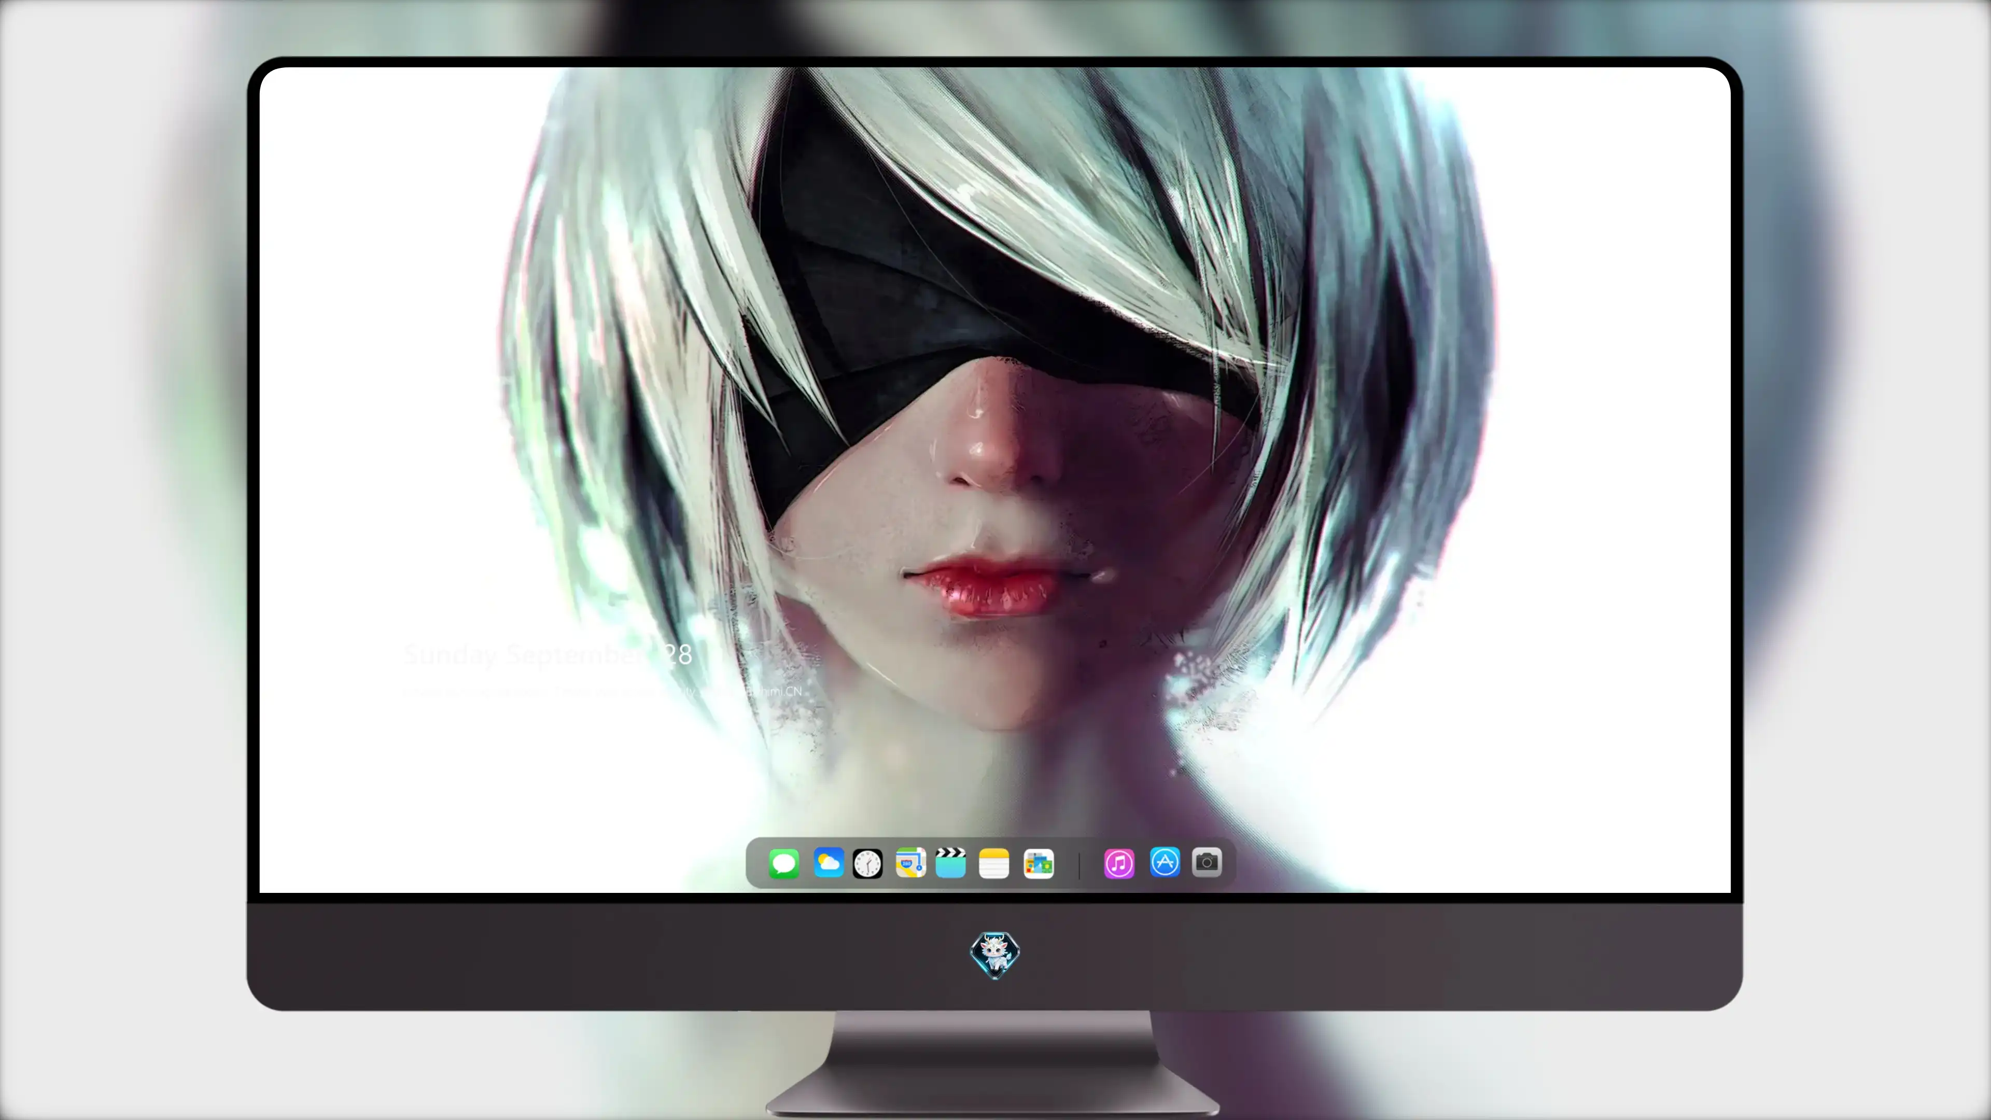Open the green Messages app in the dock
This screenshot has width=1991, height=1120.
[x=784, y=863]
